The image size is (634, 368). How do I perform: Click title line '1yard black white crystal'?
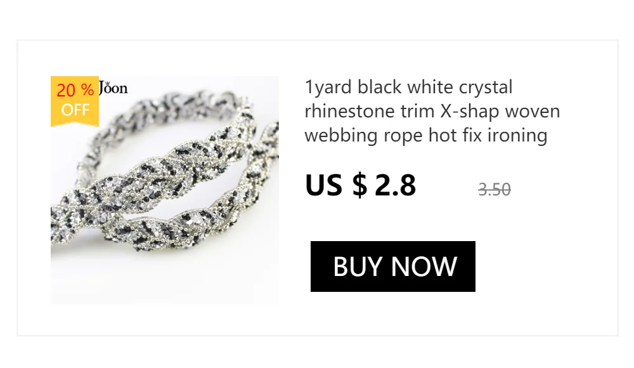[408, 88]
